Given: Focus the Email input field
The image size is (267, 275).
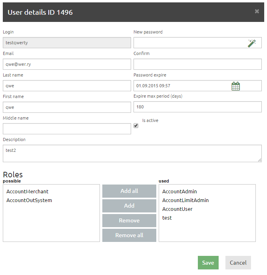Looking at the screenshot, I should coord(67,64).
